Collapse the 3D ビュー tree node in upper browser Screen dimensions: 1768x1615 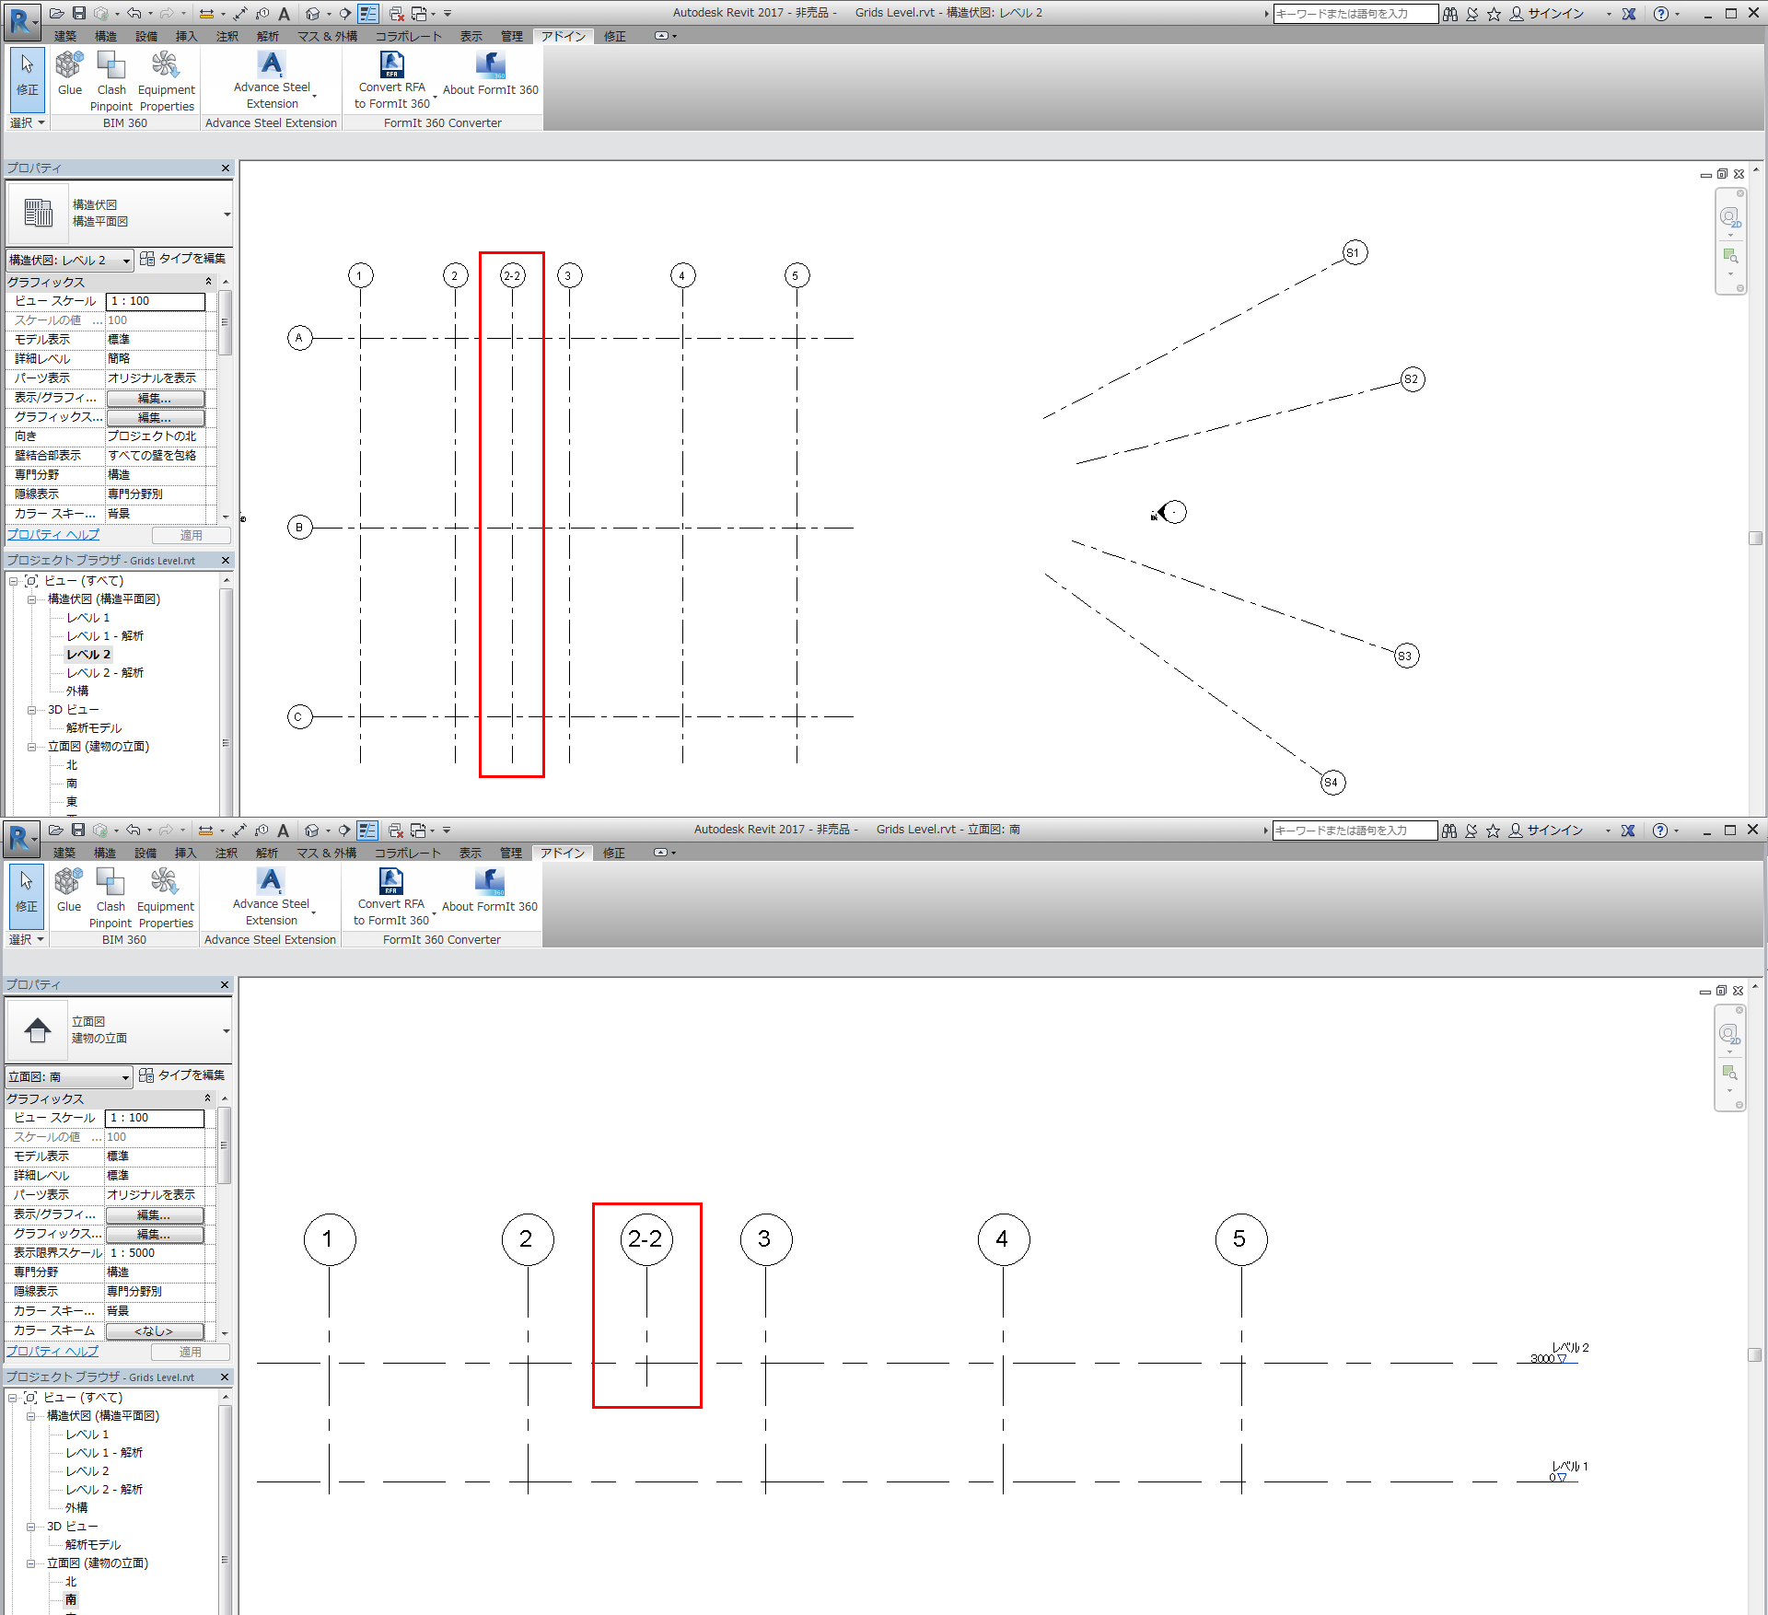pos(31,710)
